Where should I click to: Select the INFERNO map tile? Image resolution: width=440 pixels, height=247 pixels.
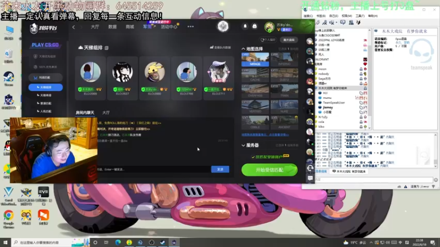point(284,59)
